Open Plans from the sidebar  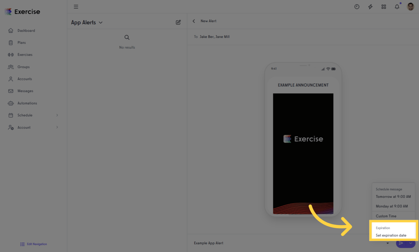[x=22, y=43]
